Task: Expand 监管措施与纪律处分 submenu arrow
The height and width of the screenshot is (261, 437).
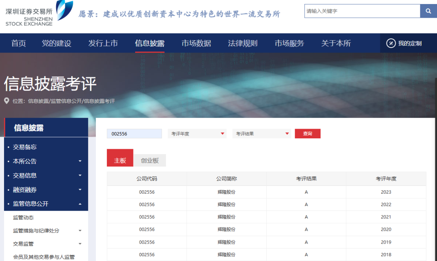Action: click(80, 231)
